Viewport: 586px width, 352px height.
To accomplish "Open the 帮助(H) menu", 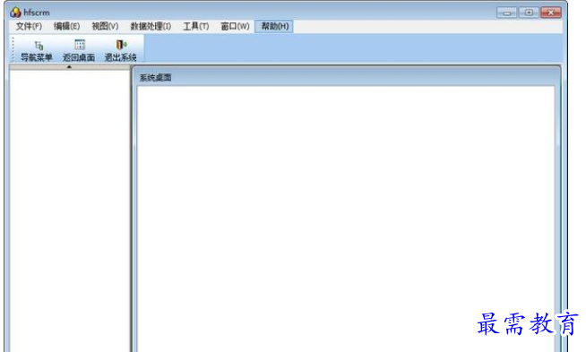I will [x=274, y=26].
